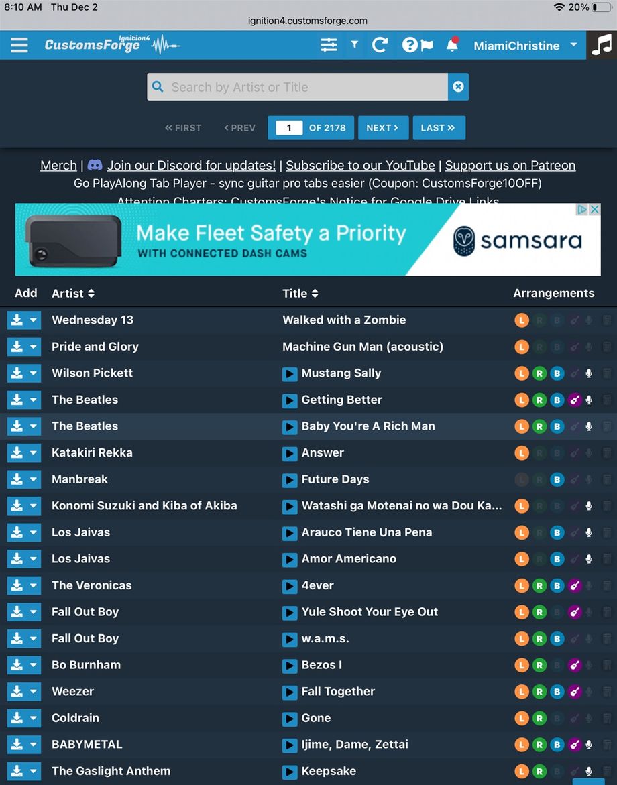Download Wednesday 13 song
This screenshot has height=785, width=617.
[x=17, y=320]
